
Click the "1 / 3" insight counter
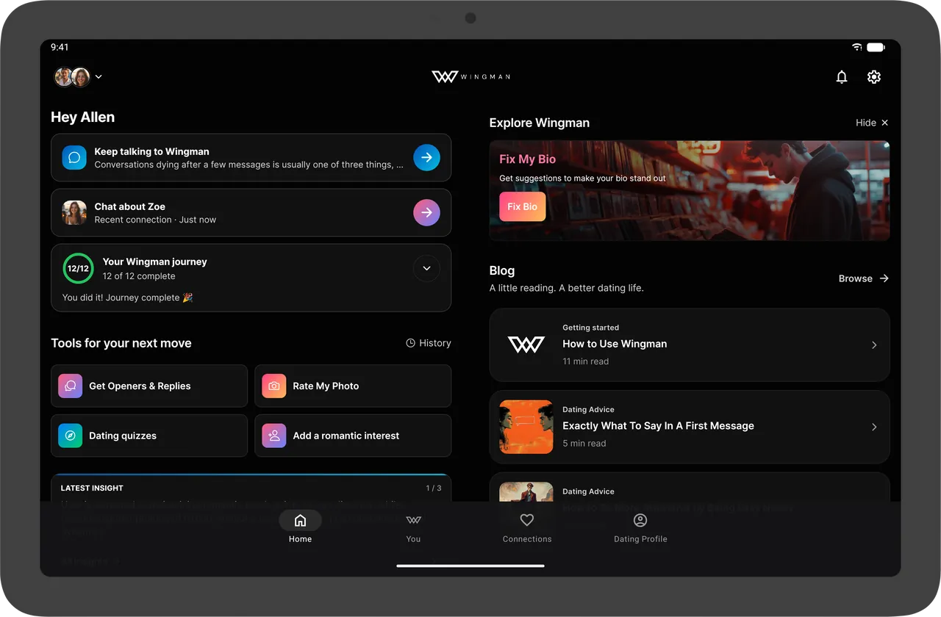(434, 488)
